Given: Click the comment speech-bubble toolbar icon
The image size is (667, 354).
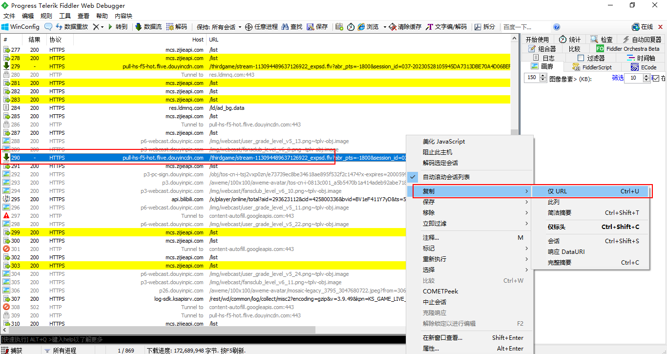Looking at the screenshot, I should (x=48, y=27).
